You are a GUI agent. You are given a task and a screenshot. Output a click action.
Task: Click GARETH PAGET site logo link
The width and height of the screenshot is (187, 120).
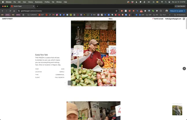[x=8, y=19]
